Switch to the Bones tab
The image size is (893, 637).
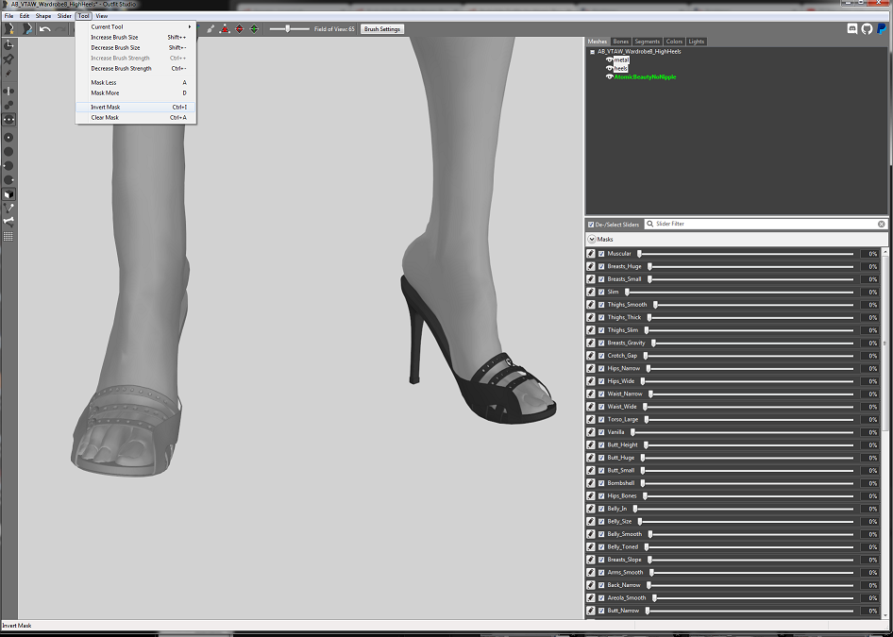[x=621, y=42]
